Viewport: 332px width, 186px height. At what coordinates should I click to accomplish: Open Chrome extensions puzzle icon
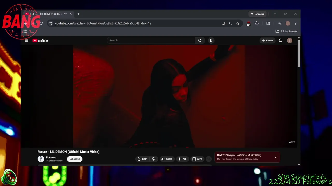coord(257,23)
